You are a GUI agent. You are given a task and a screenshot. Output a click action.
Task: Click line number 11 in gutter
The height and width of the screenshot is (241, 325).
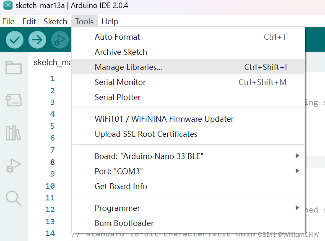pos(50,198)
